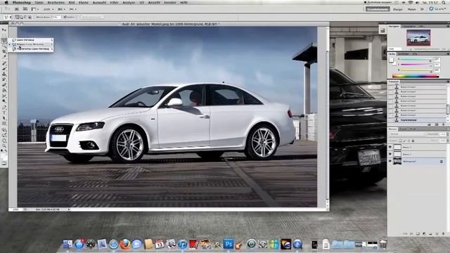
Task: Create new adjustment layer icon
Action: point(424,234)
